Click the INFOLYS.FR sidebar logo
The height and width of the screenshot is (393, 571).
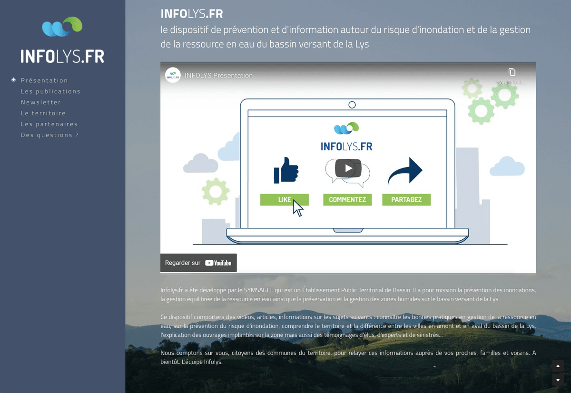point(62,40)
